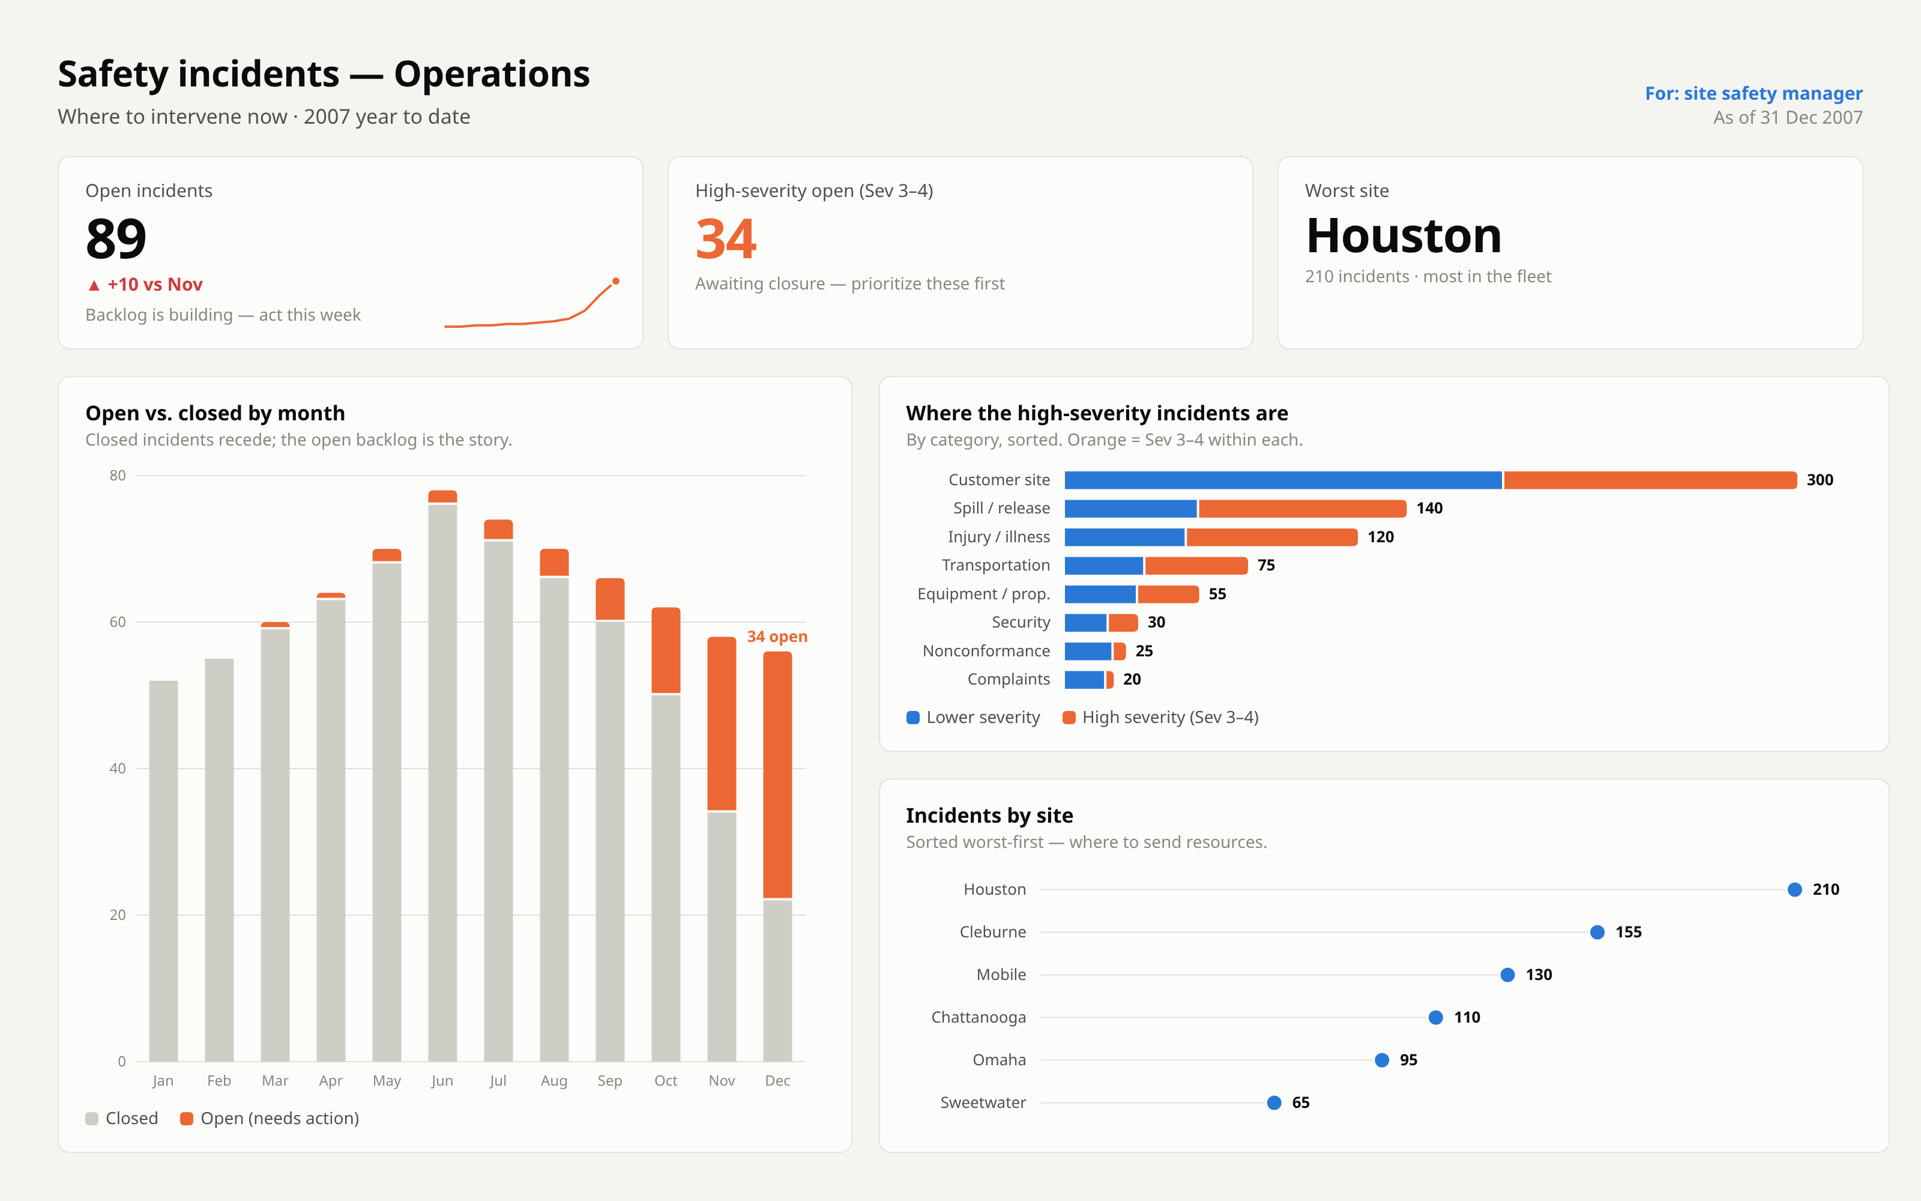Click the 'For: site safety manager' link
This screenshot has width=1921, height=1201.
tap(1753, 94)
